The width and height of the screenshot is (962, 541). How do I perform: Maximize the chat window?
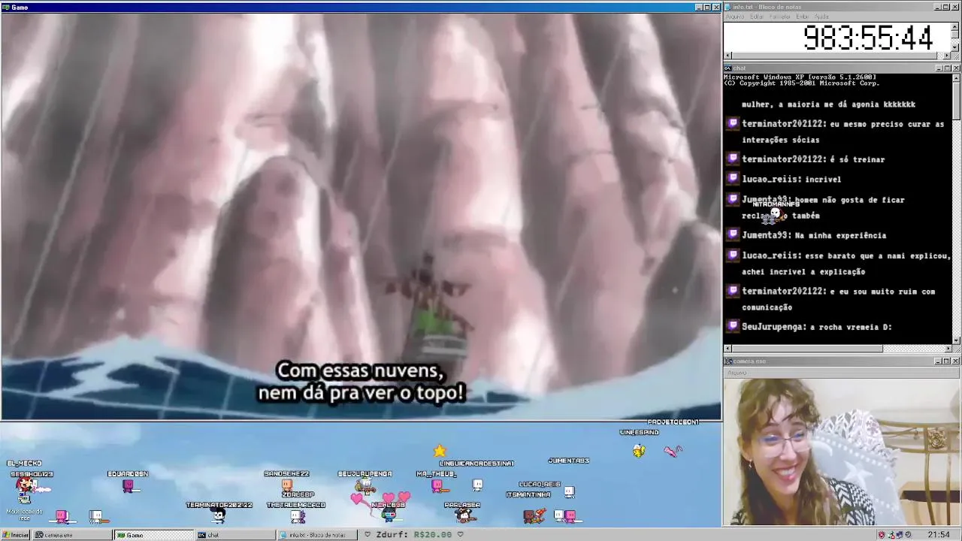(947, 68)
